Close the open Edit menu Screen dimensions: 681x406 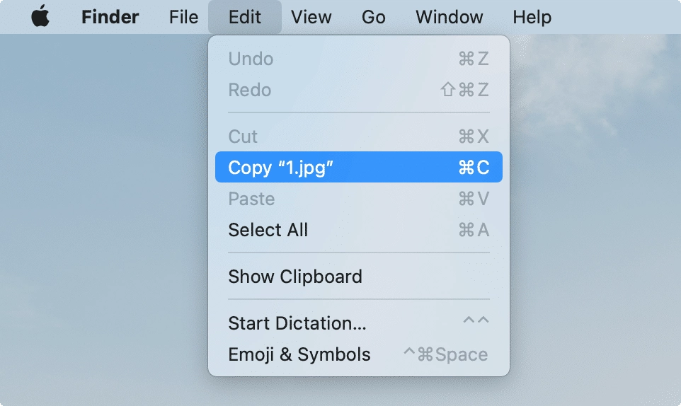click(x=245, y=16)
